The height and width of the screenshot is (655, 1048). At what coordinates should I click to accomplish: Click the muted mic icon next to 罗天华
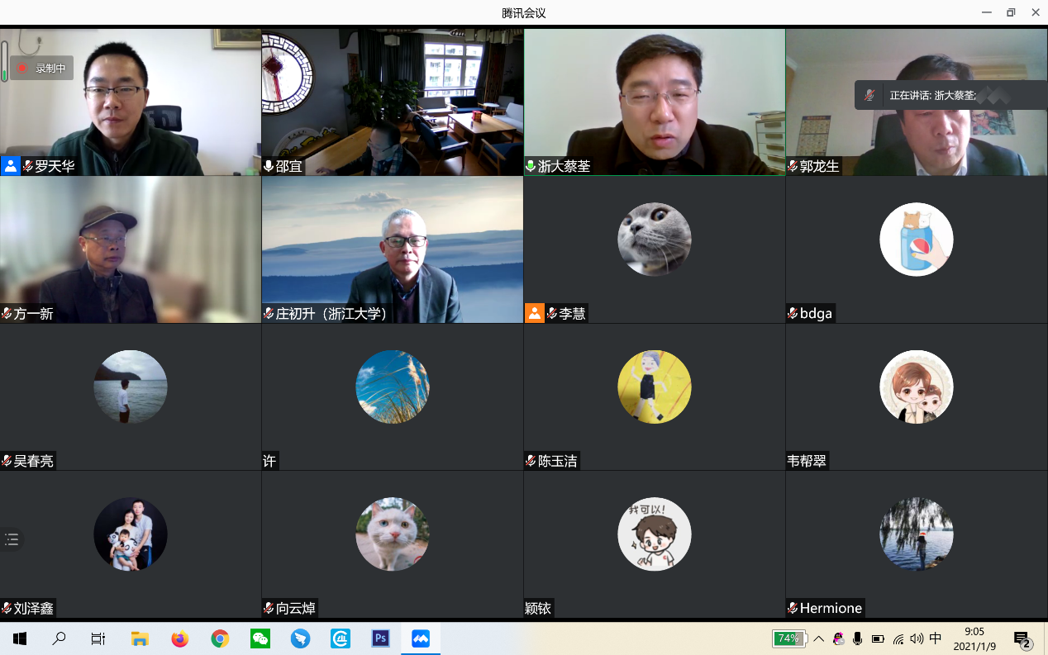point(28,166)
